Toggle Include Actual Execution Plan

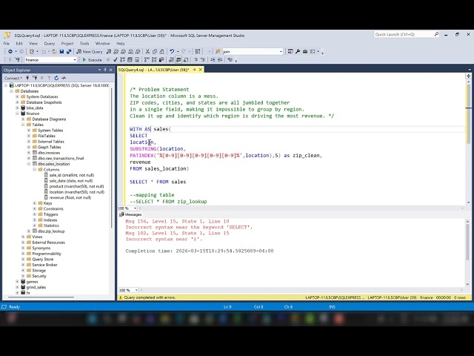147,59
